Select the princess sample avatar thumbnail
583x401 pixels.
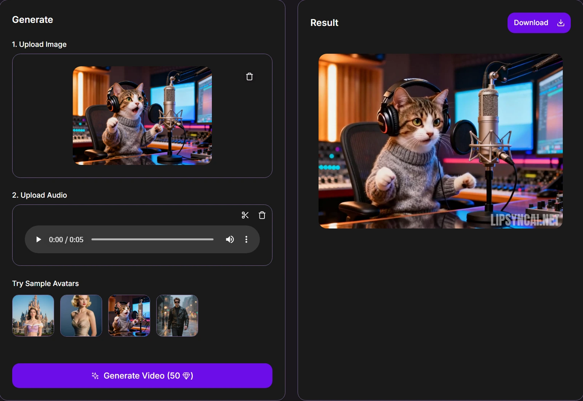click(33, 315)
